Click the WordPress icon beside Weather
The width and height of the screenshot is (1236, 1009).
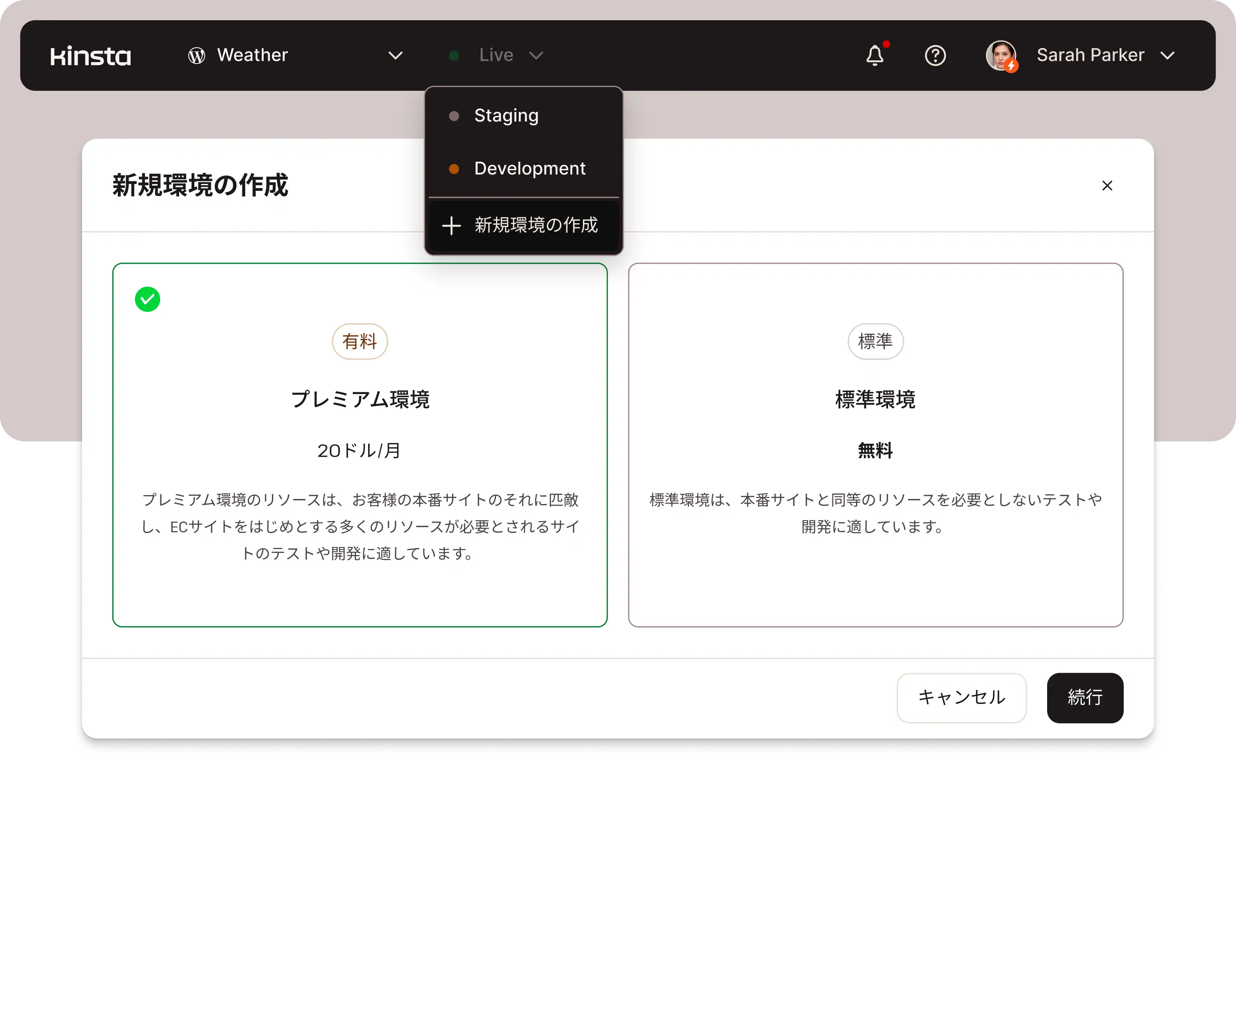(196, 56)
